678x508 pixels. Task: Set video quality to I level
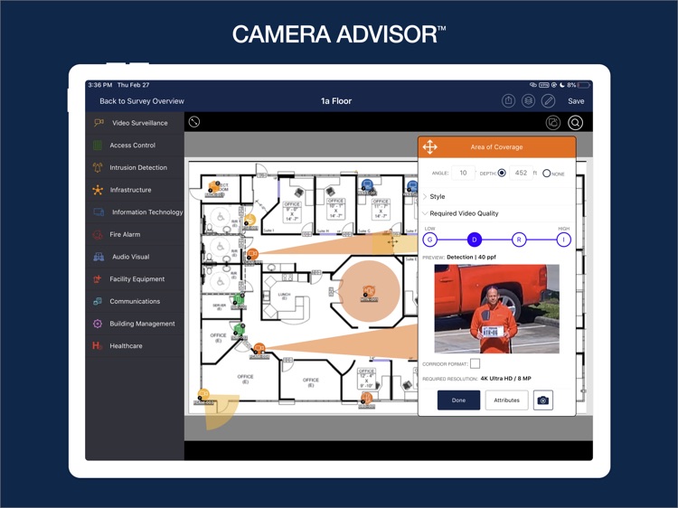click(563, 240)
